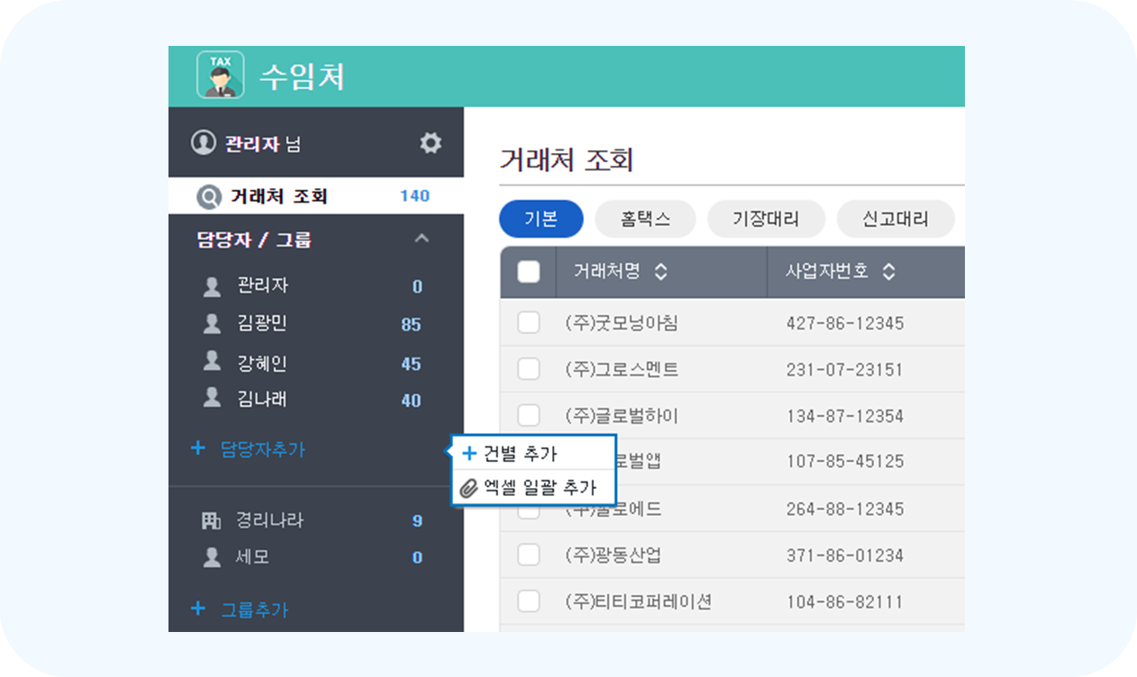
Task: Click the 관리자 user profile icon
Action: [204, 143]
